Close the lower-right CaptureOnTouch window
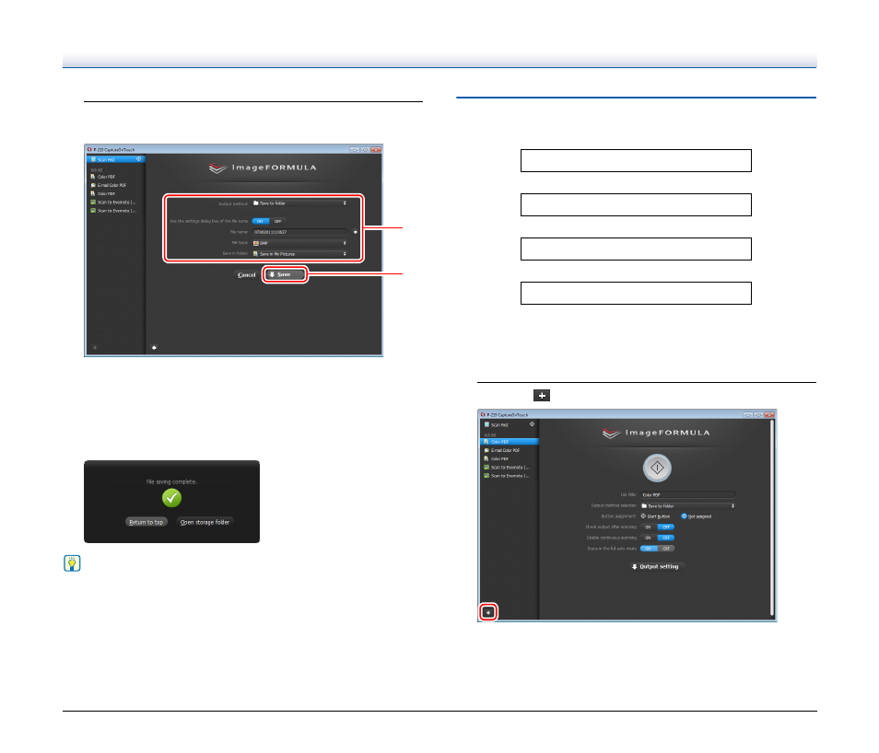The height and width of the screenshot is (753, 879). [x=769, y=414]
